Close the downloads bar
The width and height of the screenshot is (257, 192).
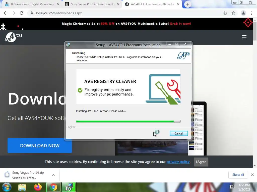point(252,175)
